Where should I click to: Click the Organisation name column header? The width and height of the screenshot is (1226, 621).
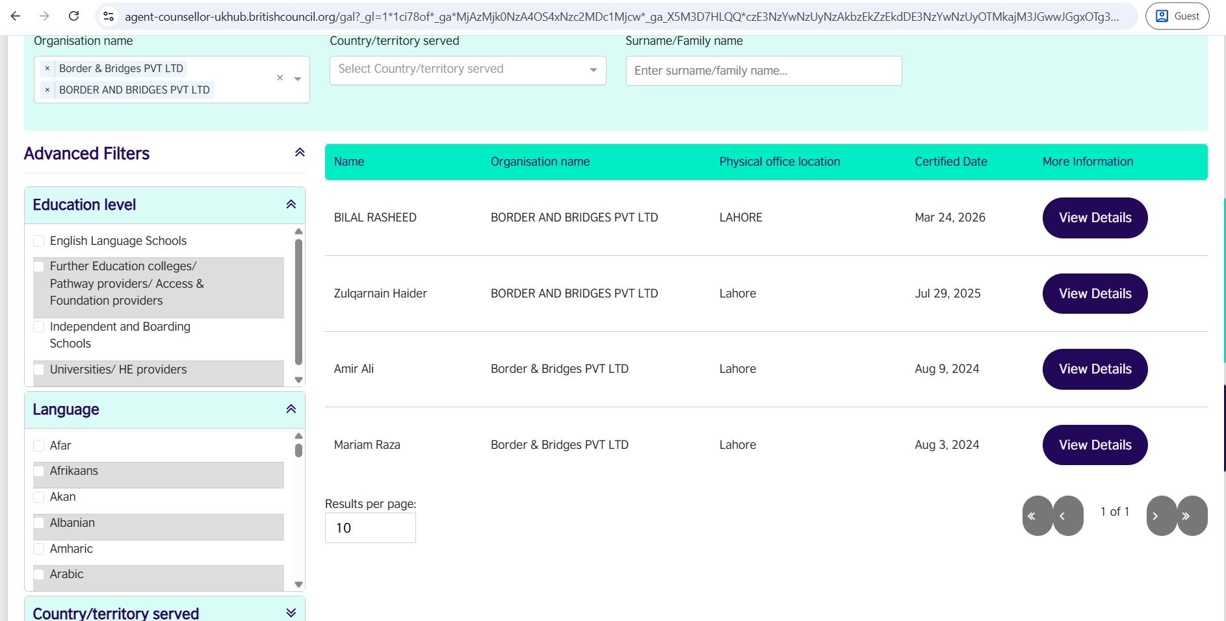tap(540, 162)
